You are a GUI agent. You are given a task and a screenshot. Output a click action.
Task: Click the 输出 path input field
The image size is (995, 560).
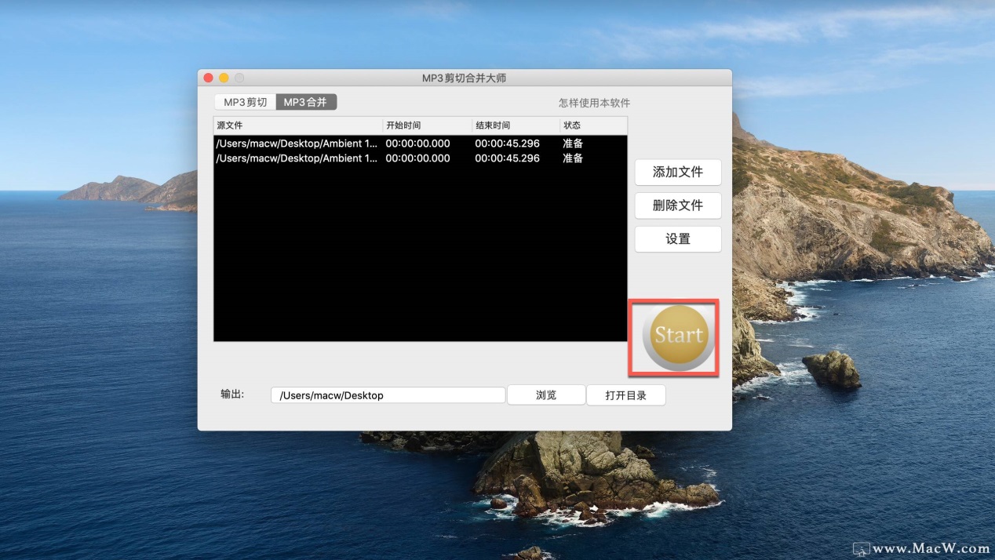[x=388, y=395]
